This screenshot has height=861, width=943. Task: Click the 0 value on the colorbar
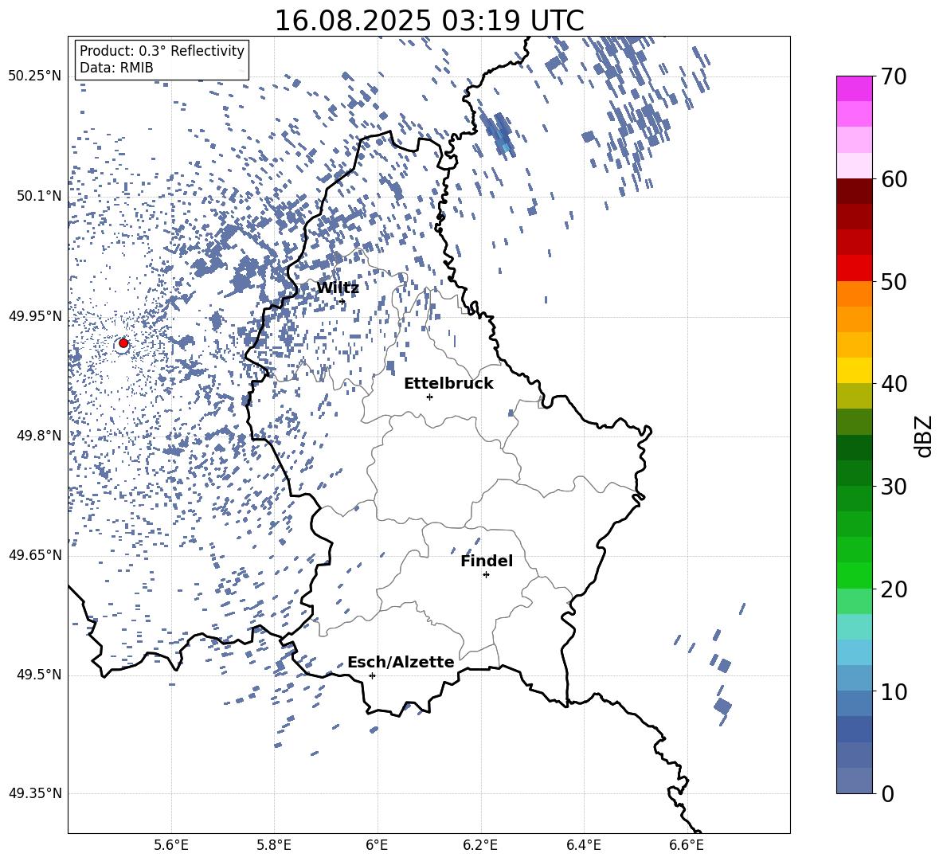coord(887,793)
